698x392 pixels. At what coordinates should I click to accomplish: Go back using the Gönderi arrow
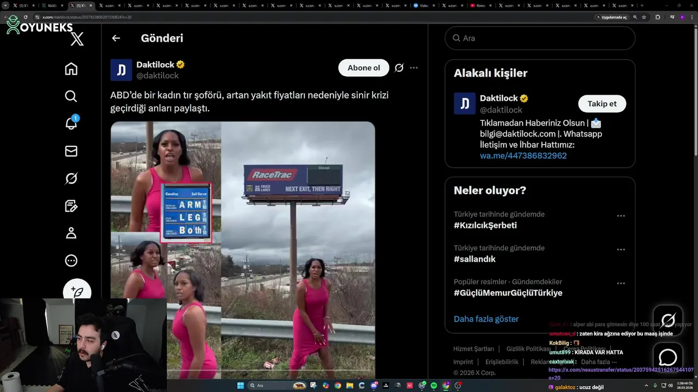click(116, 38)
